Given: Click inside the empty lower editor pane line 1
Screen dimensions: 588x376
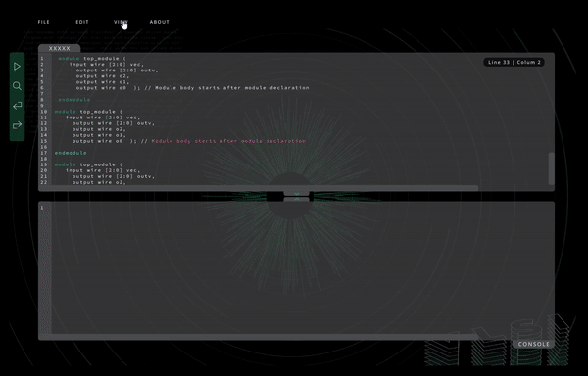Looking at the screenshot, I should tap(303, 208).
